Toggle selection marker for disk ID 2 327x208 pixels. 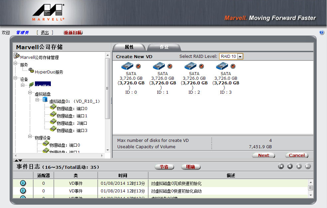click(x=201, y=66)
